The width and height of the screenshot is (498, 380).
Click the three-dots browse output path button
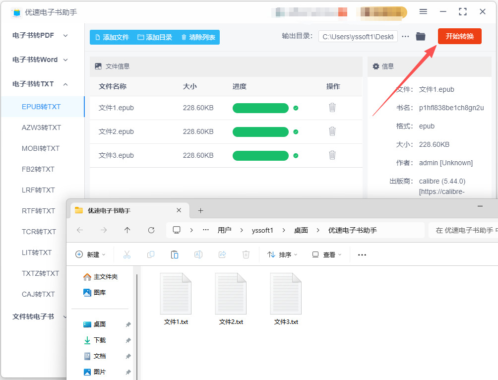pos(405,37)
